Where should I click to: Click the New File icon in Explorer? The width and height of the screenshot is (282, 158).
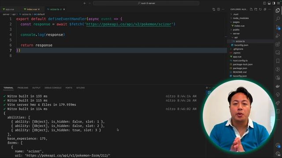pos(251,9)
